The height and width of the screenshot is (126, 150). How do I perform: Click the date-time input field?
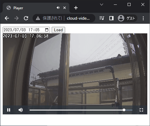pyautogui.click(x=26, y=30)
